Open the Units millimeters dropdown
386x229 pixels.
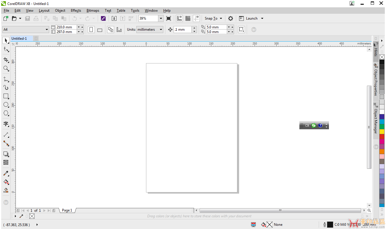coord(161,30)
